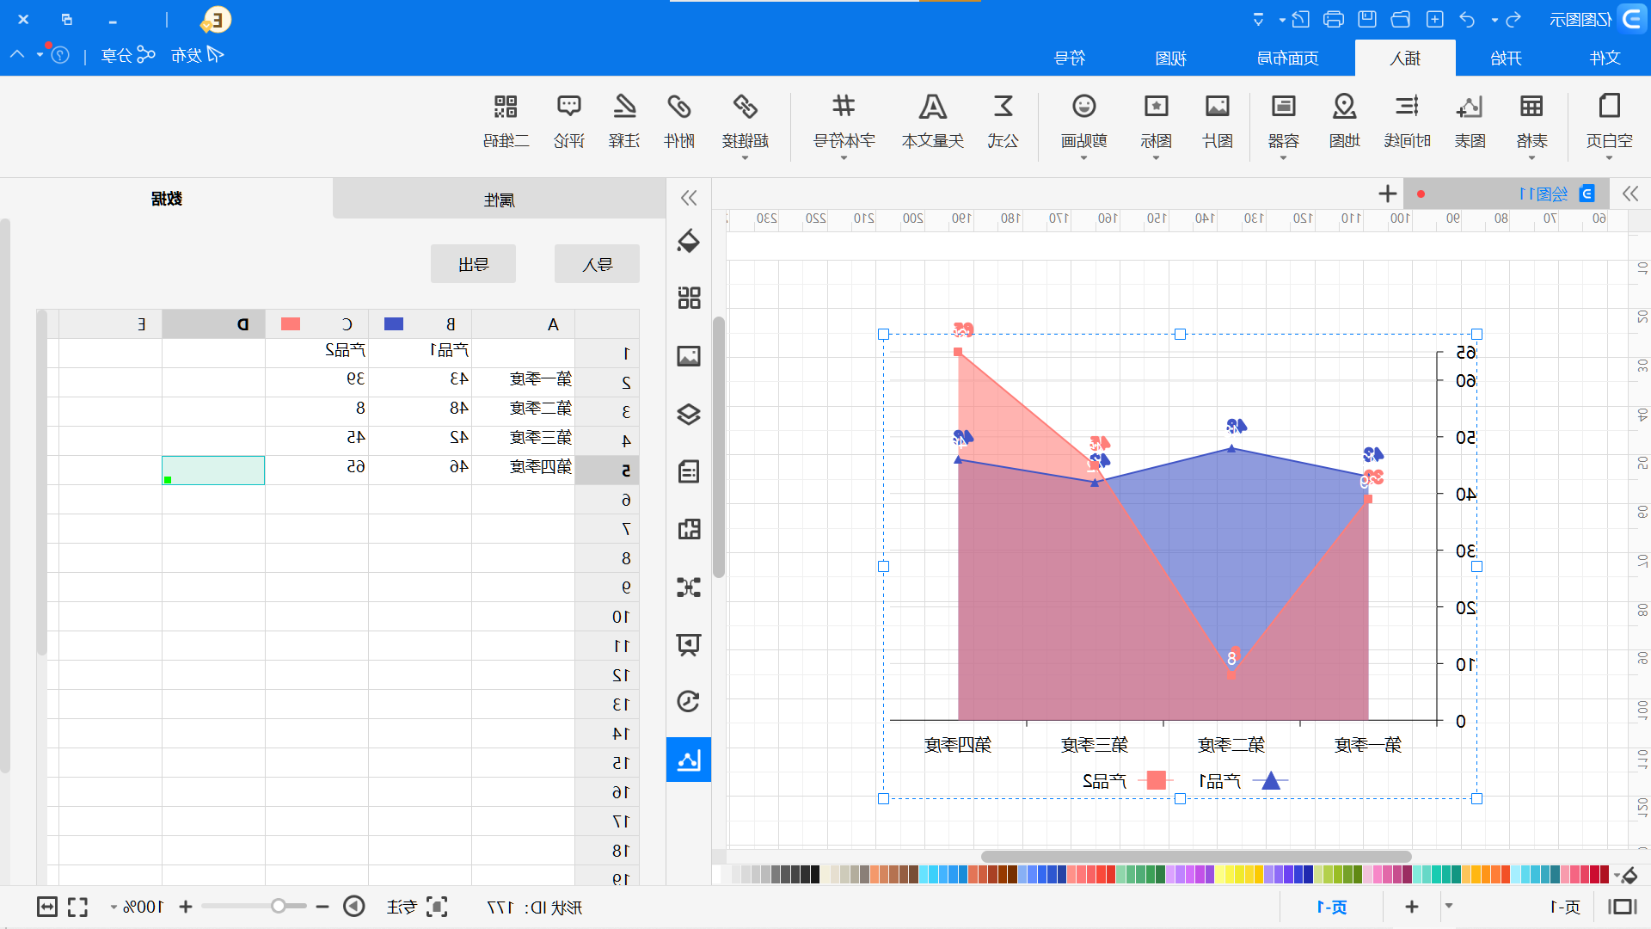Open the layers side panel
1651x929 pixels.
[x=689, y=414]
